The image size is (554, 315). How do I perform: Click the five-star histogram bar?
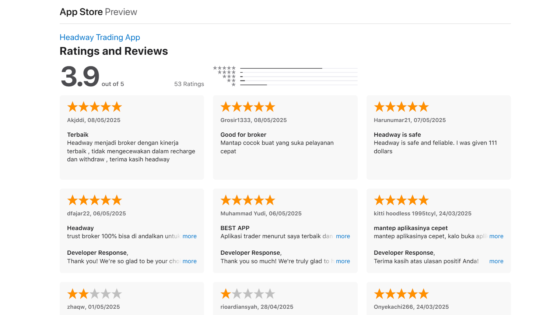click(298, 68)
